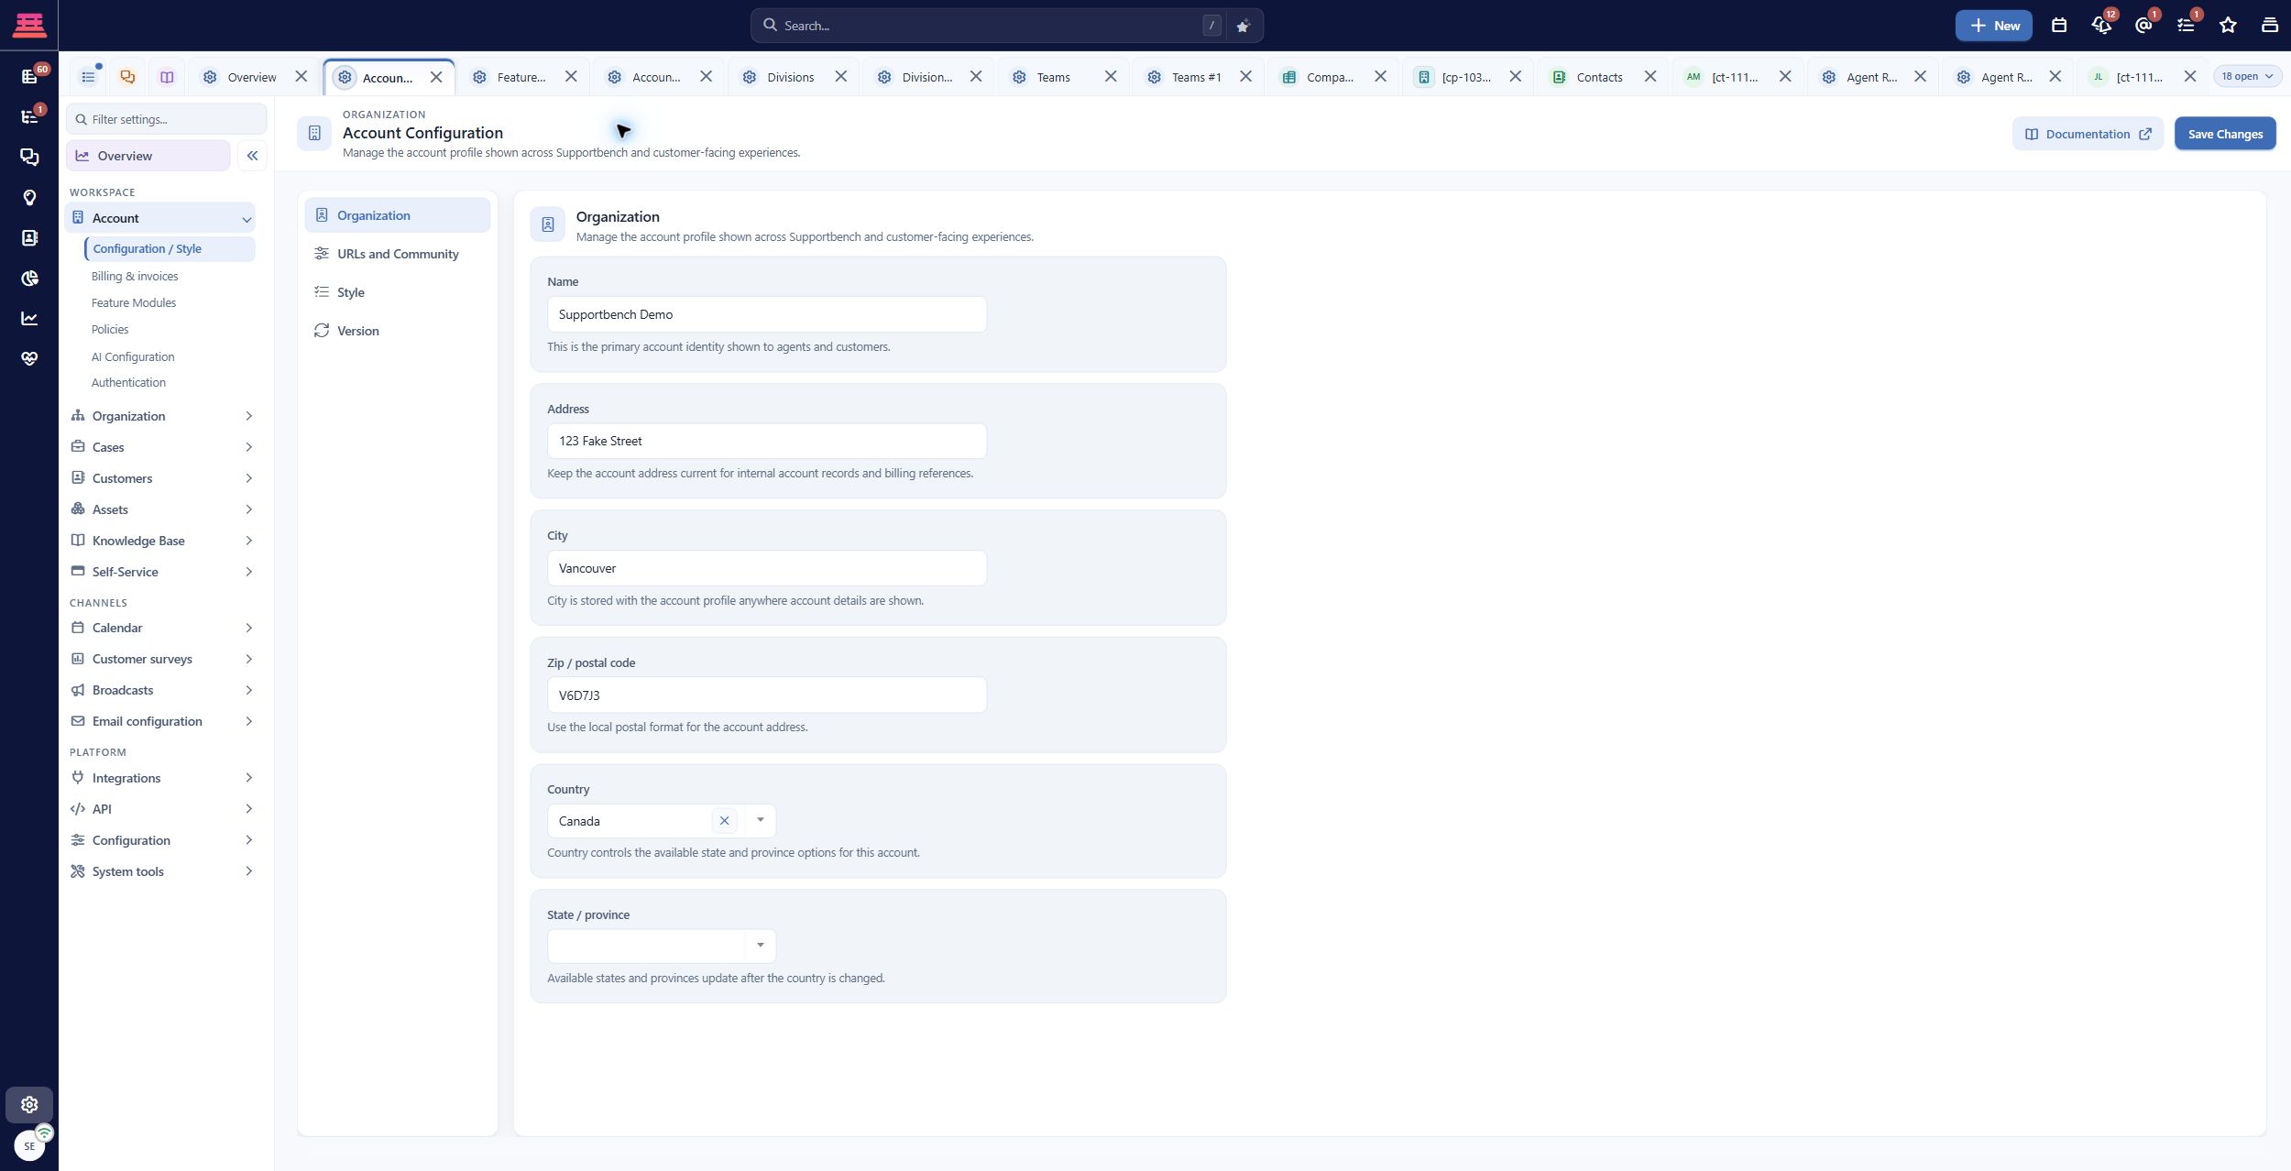2291x1171 pixels.
Task: Select URLs and Community section
Action: coord(397,254)
